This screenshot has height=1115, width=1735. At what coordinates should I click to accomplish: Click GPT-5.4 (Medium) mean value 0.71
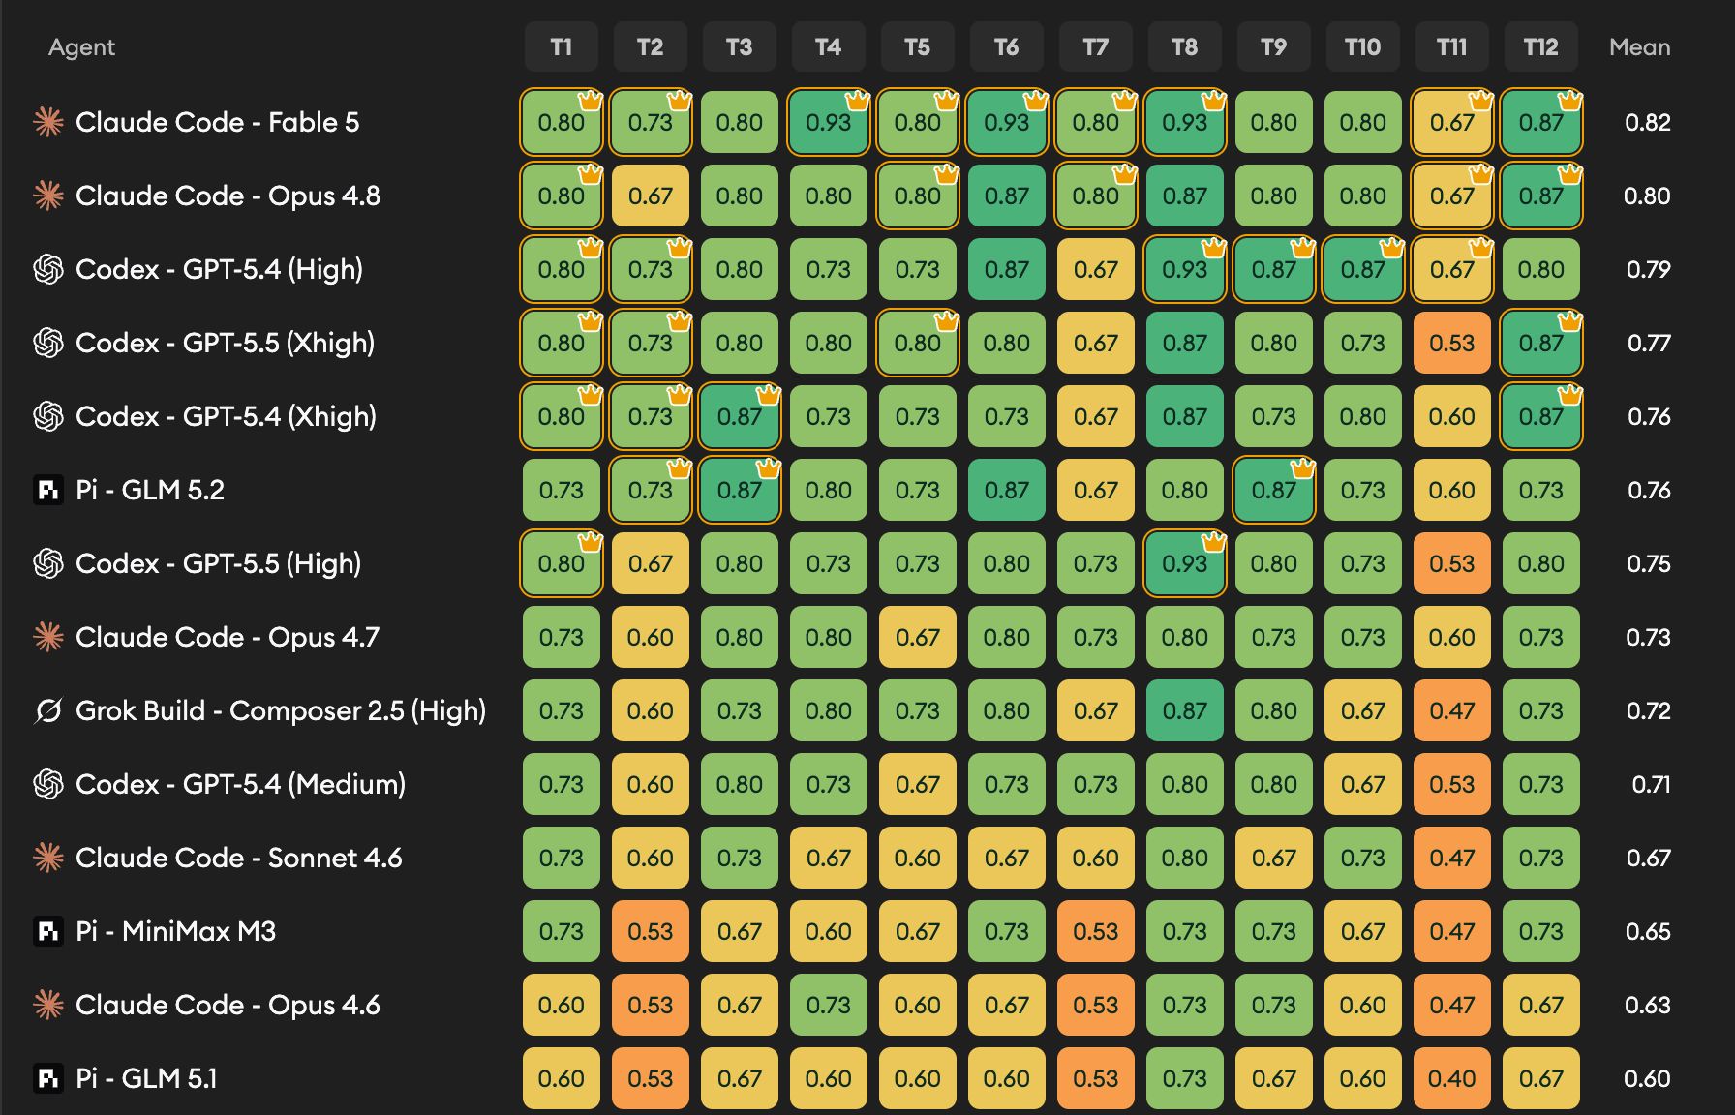click(x=1651, y=784)
